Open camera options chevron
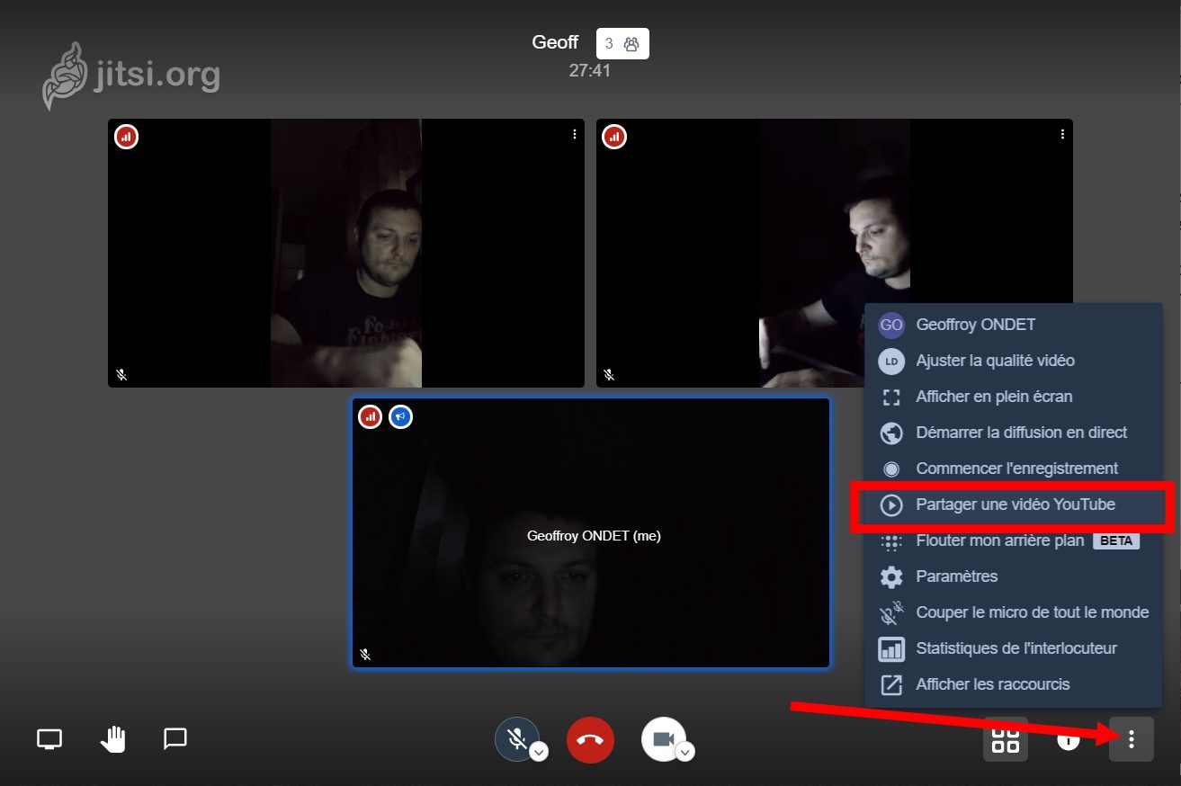 coord(685,752)
